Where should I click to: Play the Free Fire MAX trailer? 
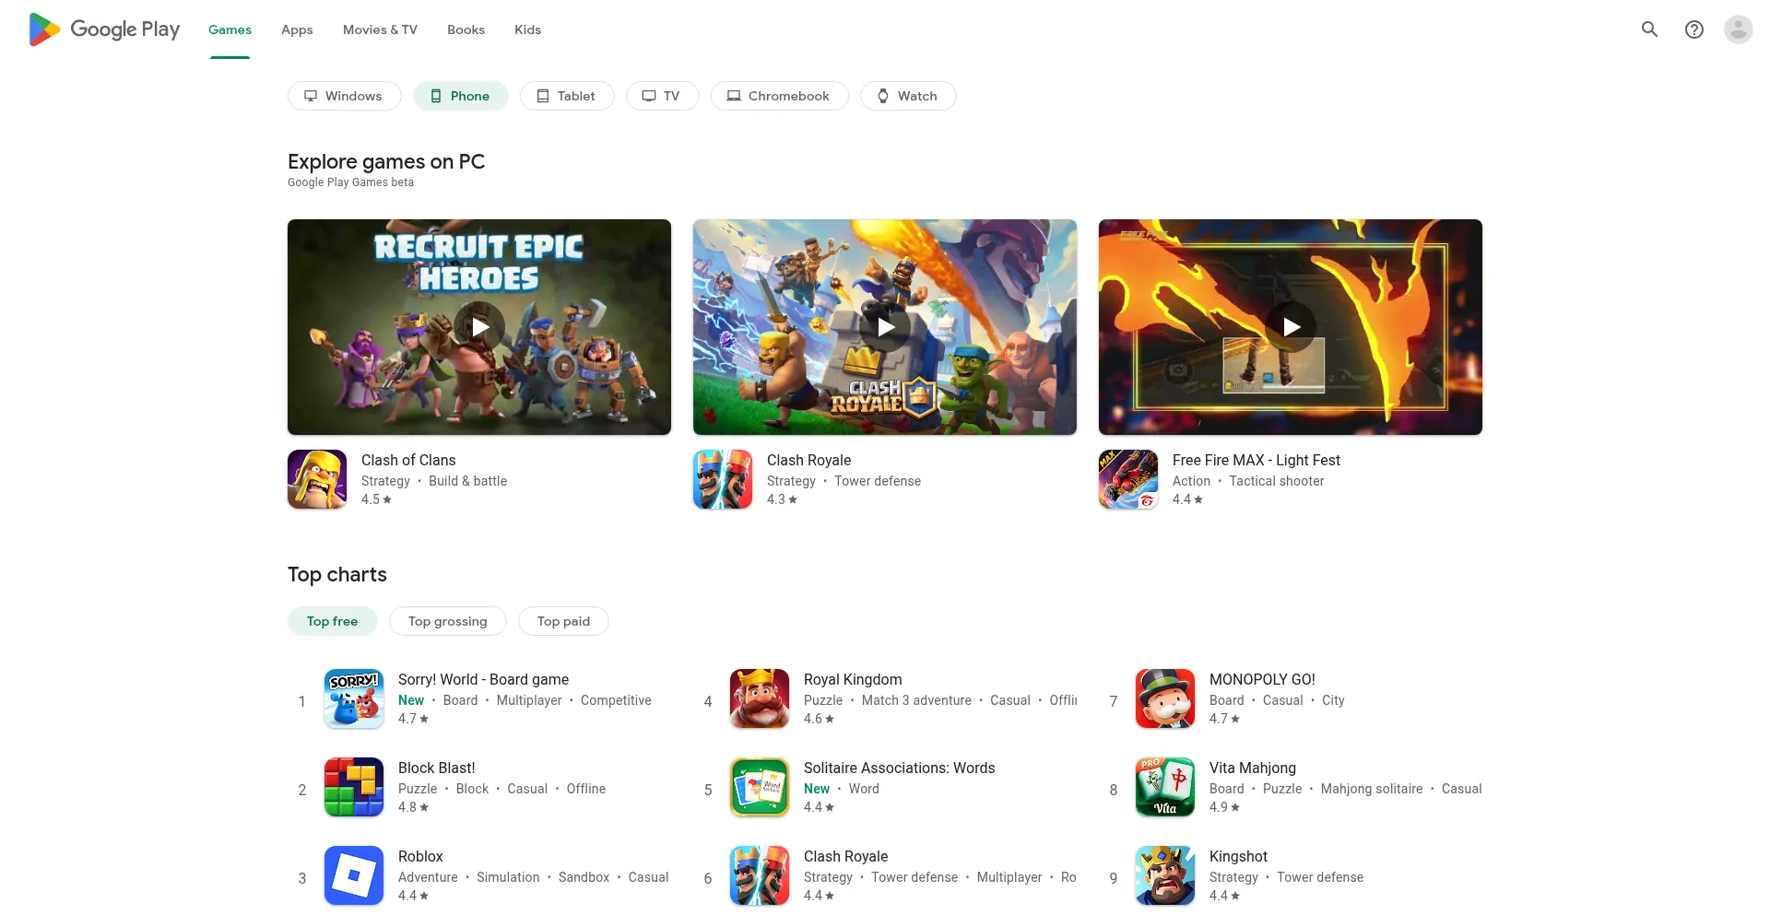[1291, 327]
